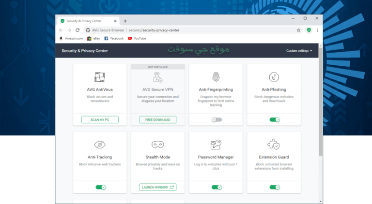
Task: Click LAUNCH WINDOW for Stealth Mode
Action: click(x=158, y=187)
